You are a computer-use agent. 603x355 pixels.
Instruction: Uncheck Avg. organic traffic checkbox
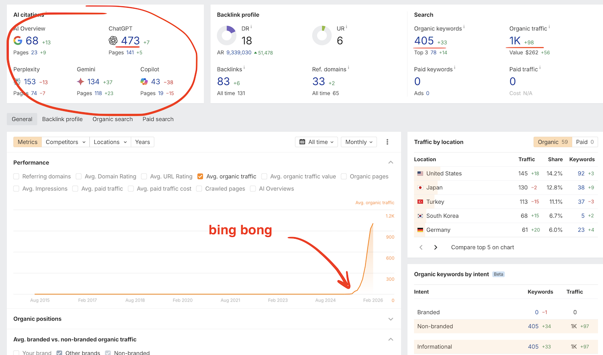tap(200, 177)
